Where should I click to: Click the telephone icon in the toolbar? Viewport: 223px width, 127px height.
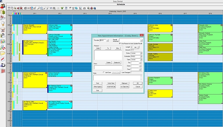[x=73, y=8]
